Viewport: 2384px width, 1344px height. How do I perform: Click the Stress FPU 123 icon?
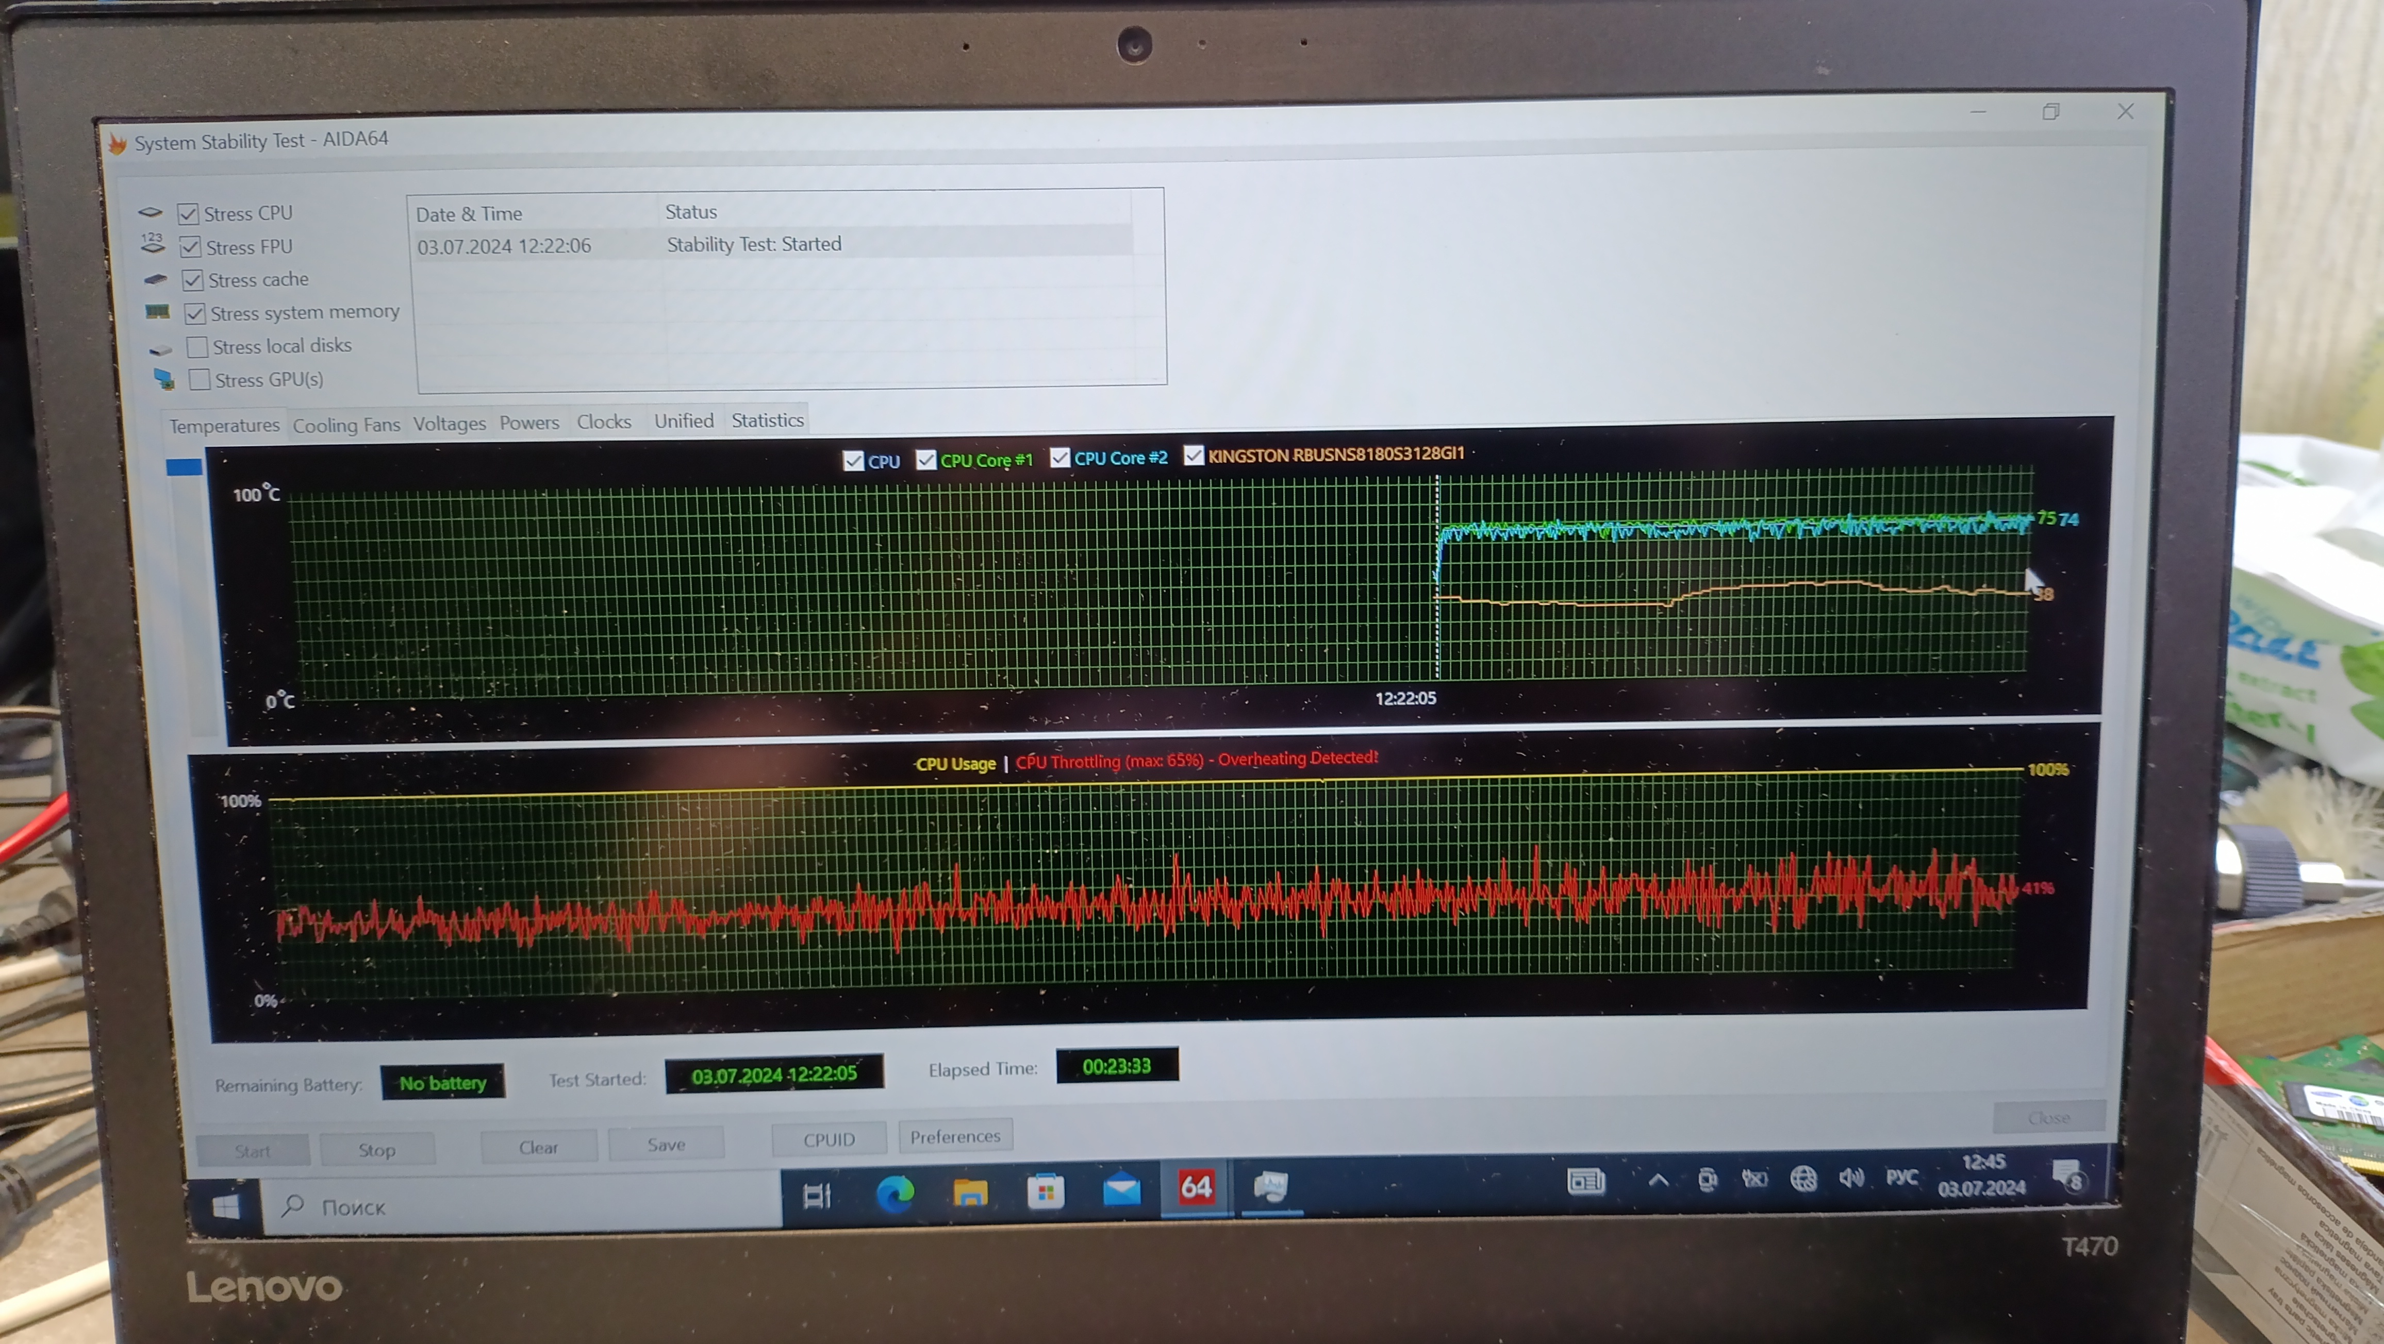(x=152, y=243)
